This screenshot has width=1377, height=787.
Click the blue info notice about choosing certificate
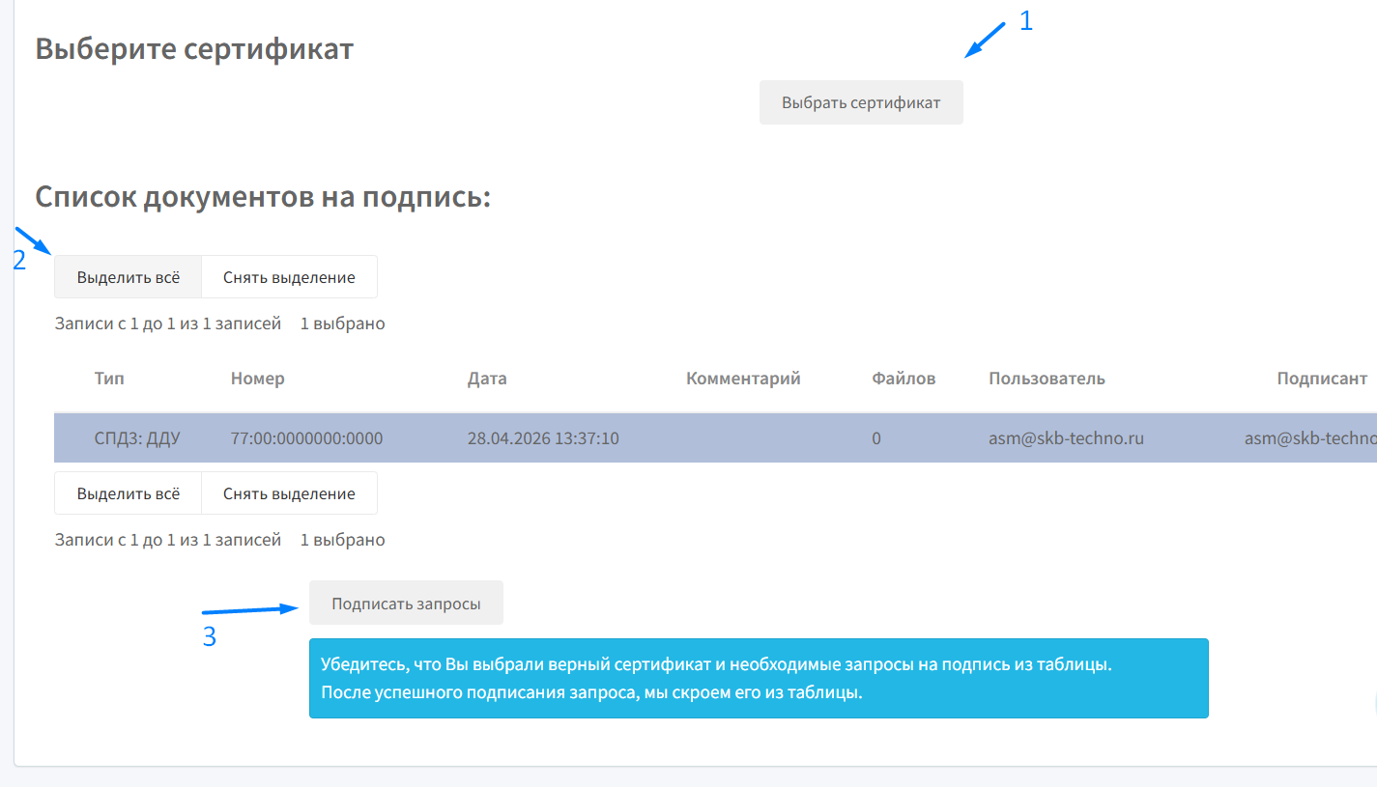759,678
